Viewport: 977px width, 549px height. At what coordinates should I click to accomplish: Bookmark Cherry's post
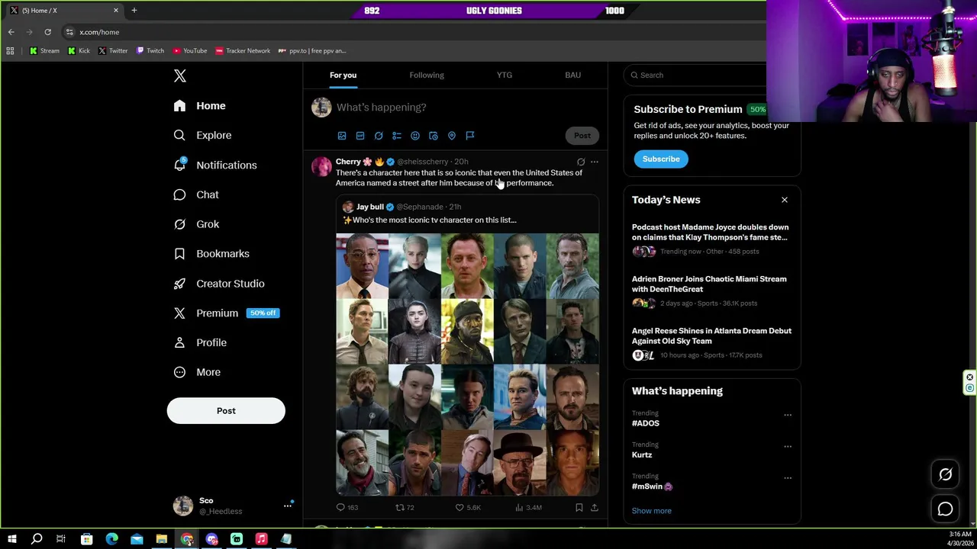pos(579,507)
